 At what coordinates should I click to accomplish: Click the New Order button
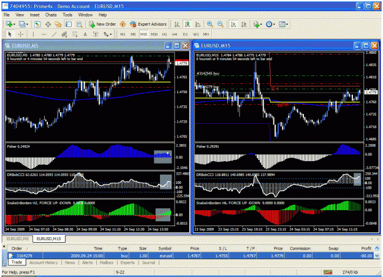click(102, 24)
